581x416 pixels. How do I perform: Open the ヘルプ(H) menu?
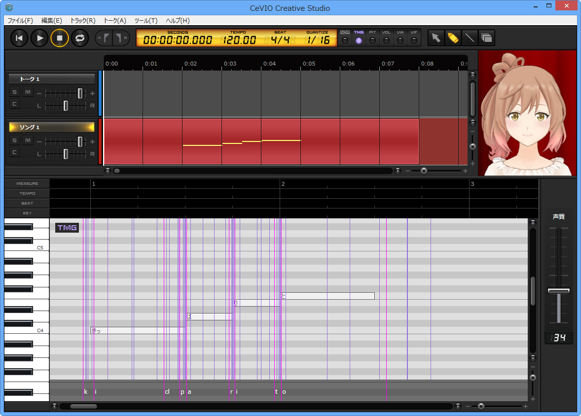click(178, 20)
